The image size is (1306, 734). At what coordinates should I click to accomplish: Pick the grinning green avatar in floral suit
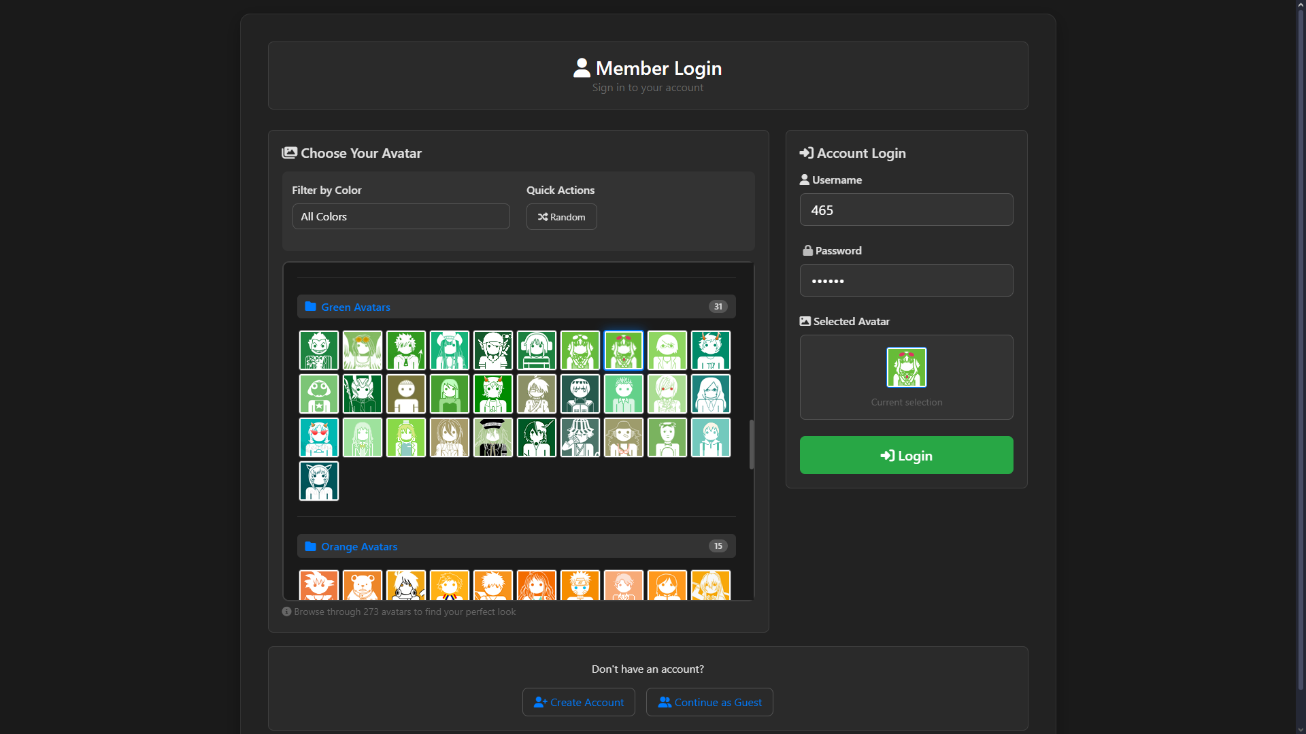[x=319, y=350]
